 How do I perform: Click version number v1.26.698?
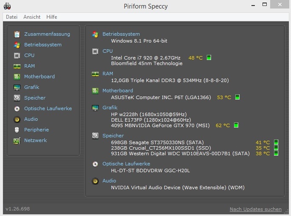(17, 209)
